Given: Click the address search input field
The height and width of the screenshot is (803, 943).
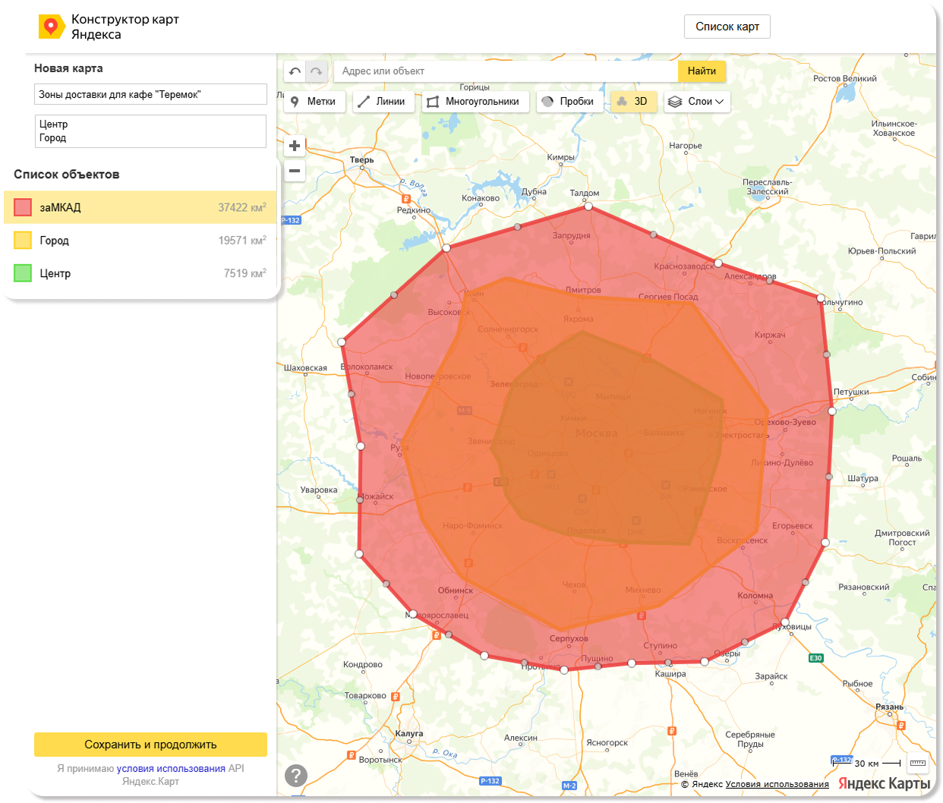Looking at the screenshot, I should pyautogui.click(x=506, y=71).
